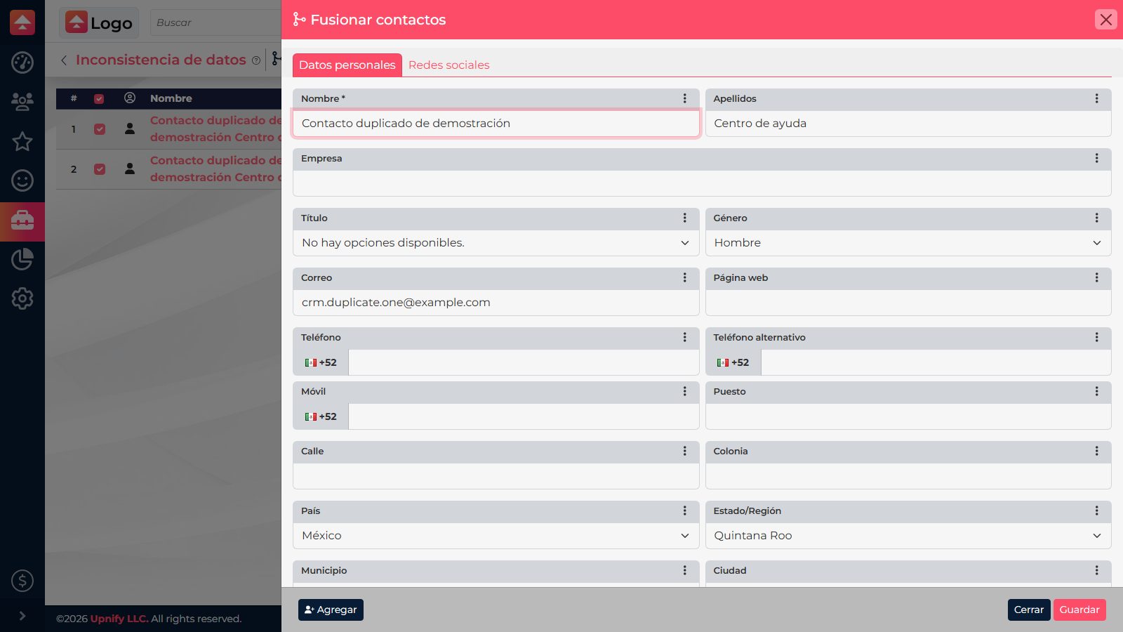Expand the País dropdown showing México

click(x=496, y=536)
